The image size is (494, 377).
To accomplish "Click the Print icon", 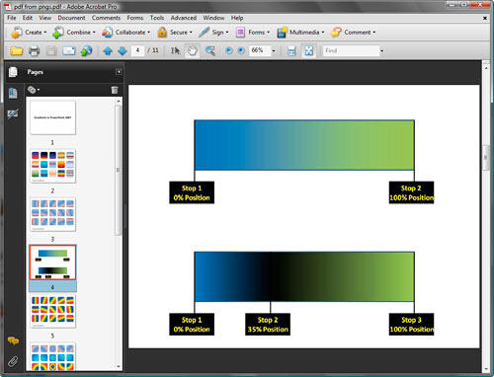I will [x=34, y=50].
